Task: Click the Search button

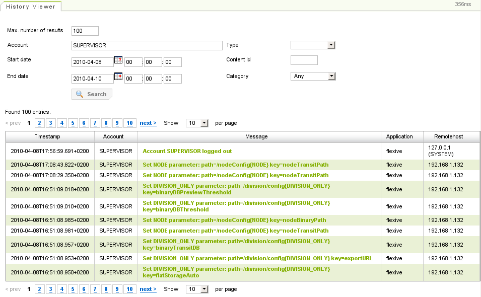Action: coord(92,94)
